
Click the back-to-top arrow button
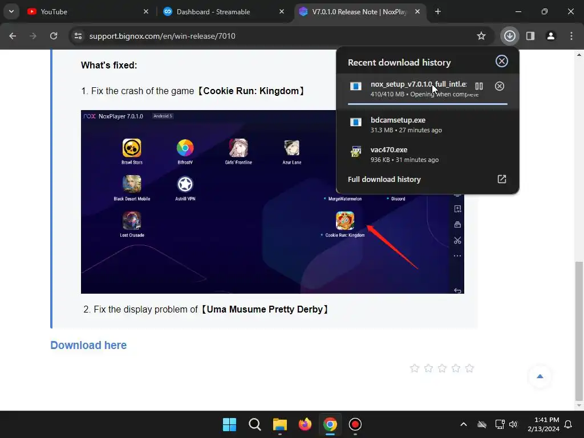(540, 376)
